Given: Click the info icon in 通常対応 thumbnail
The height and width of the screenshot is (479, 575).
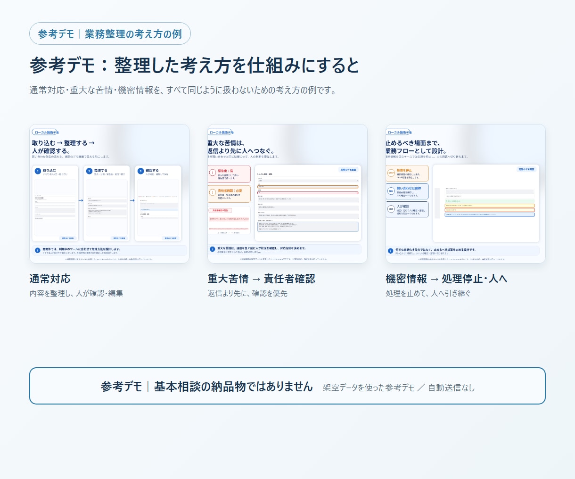Looking at the screenshot, I should click(x=38, y=250).
